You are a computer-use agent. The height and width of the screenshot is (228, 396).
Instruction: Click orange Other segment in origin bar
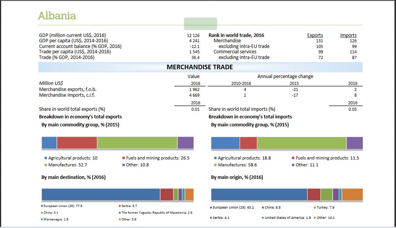352,194
